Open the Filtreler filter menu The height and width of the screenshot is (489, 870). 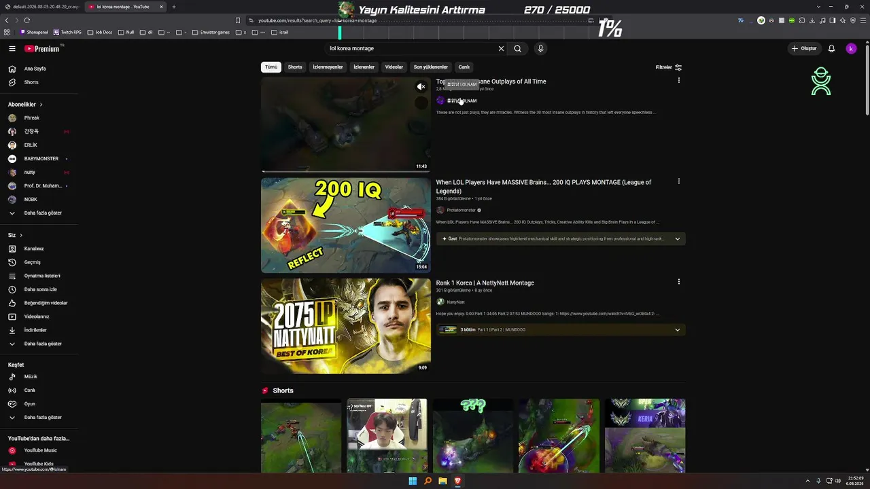[x=669, y=67]
